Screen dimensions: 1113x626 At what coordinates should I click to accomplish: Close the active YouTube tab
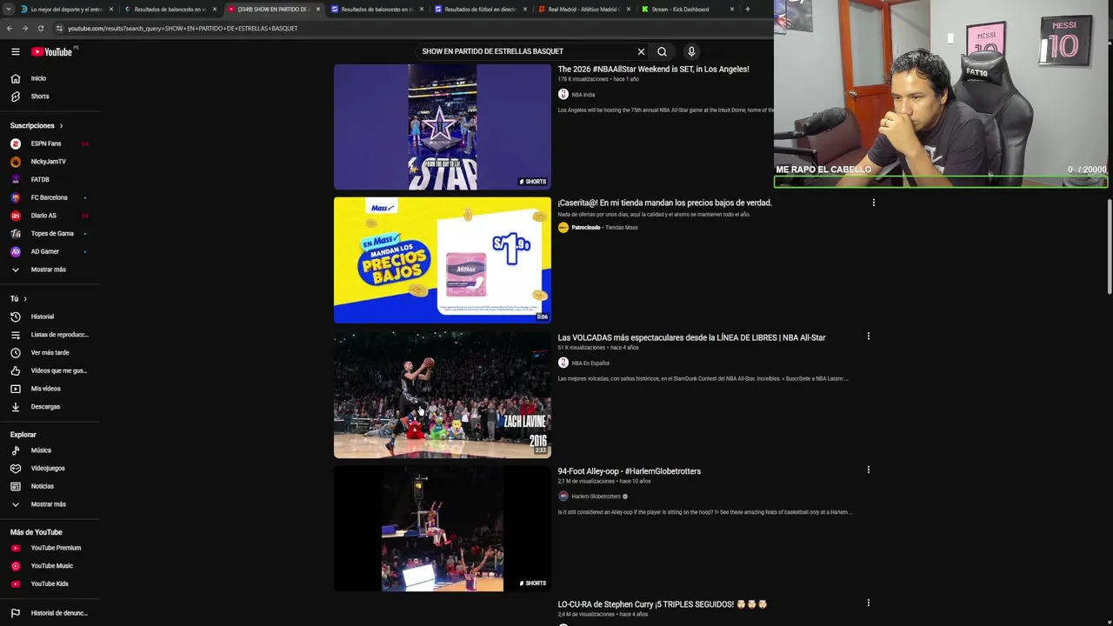318,9
